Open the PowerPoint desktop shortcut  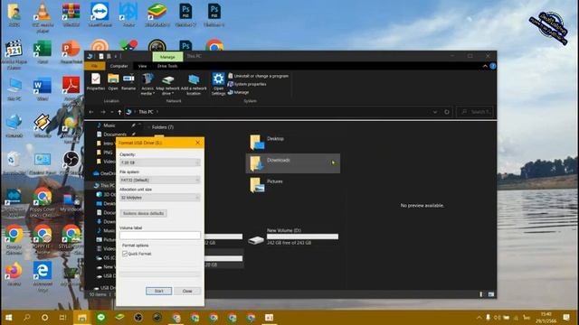pyautogui.click(x=71, y=52)
